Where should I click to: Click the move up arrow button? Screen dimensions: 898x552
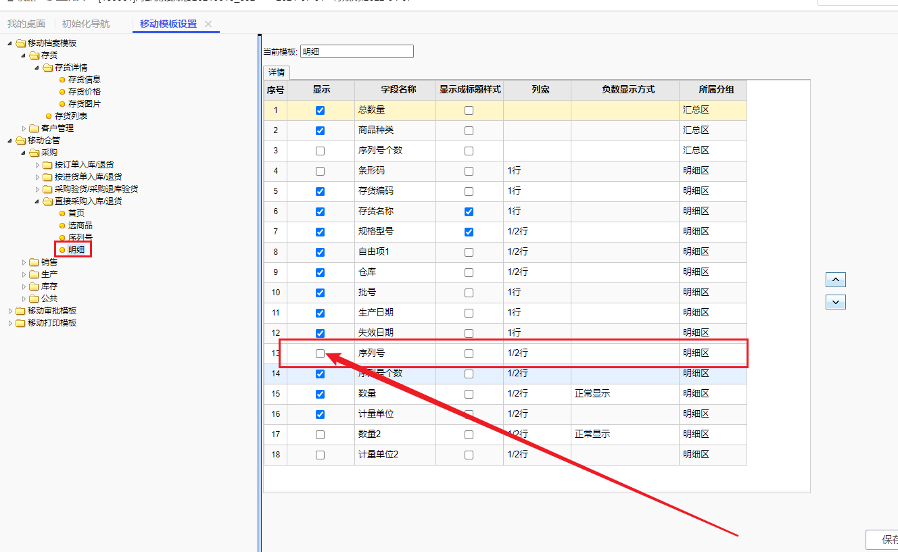tap(836, 280)
